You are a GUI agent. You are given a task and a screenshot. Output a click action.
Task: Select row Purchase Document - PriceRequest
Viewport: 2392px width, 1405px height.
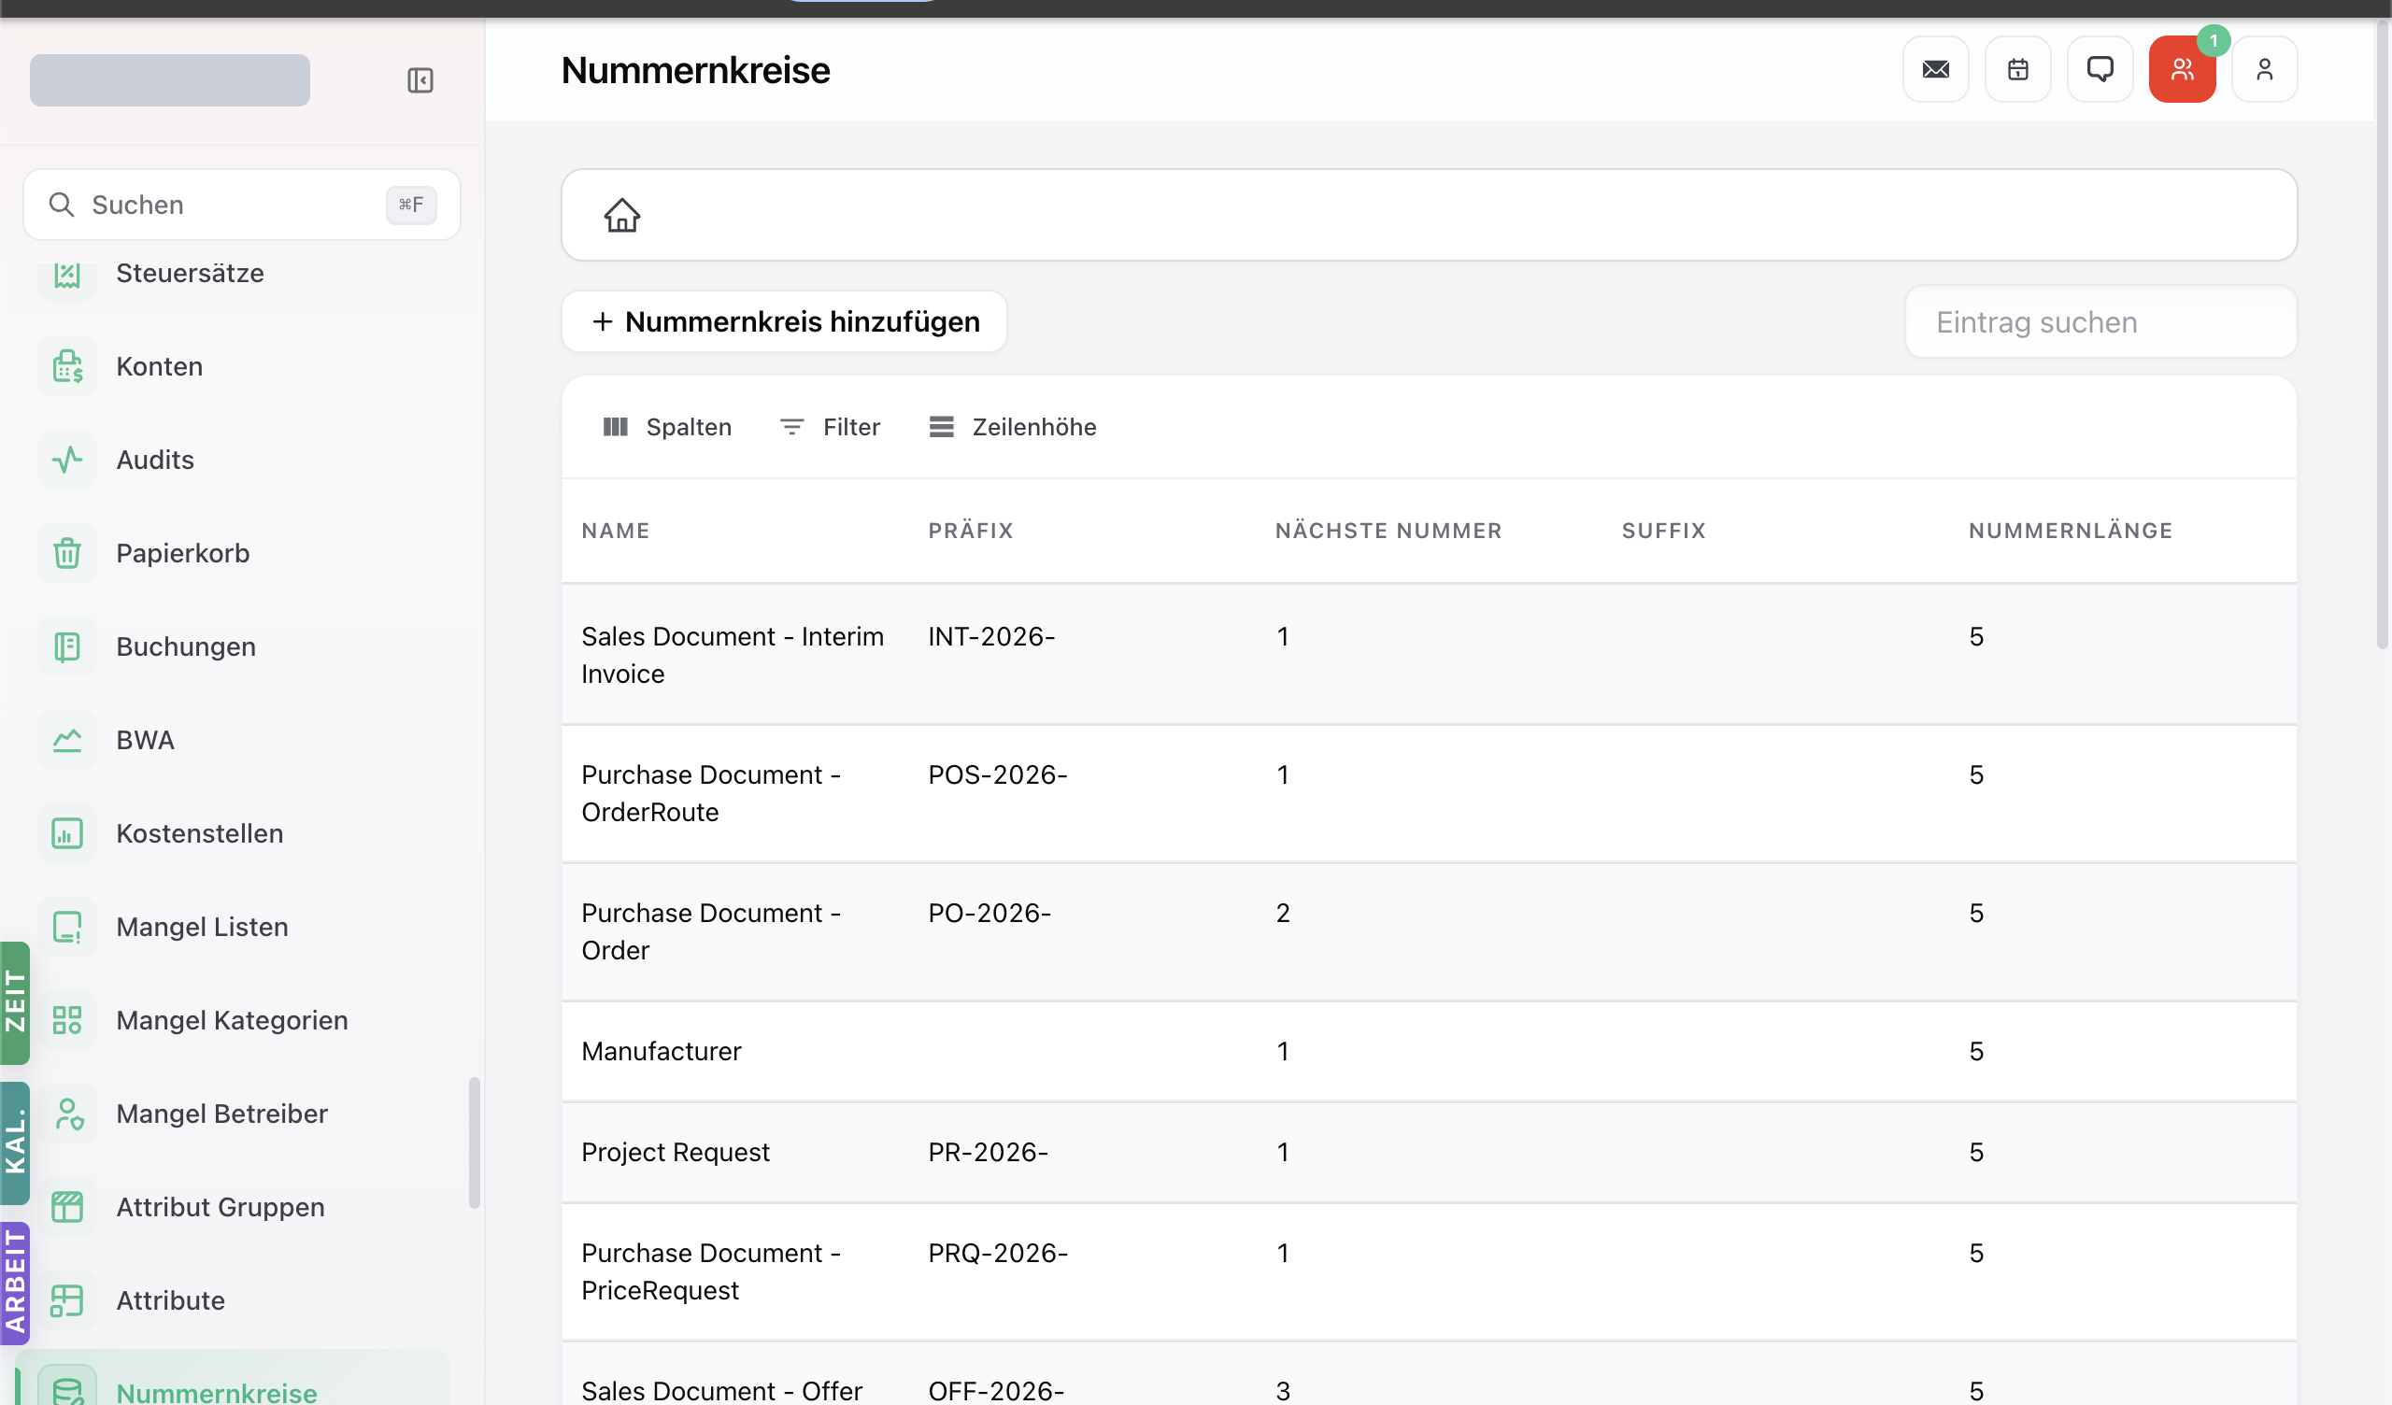1429,1272
